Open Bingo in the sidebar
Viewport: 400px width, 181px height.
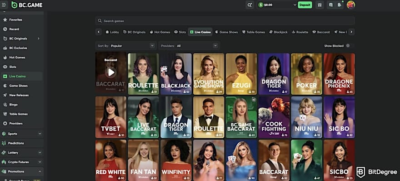[22, 105]
